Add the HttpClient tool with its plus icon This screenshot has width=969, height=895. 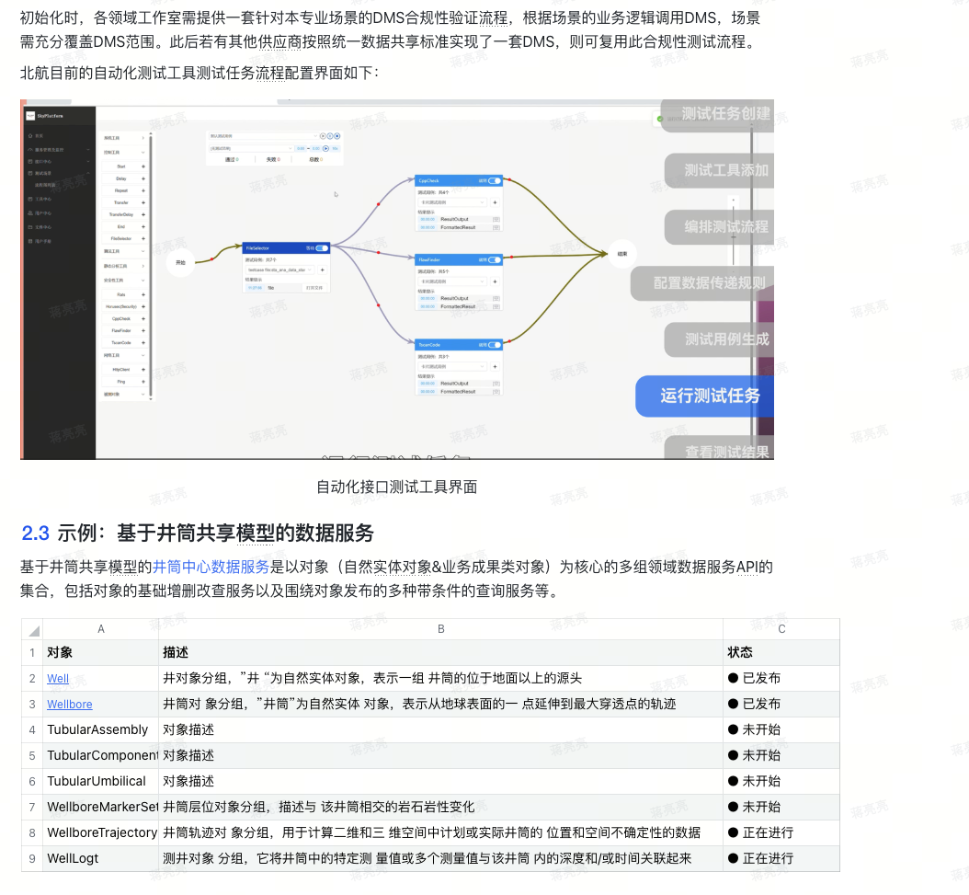click(x=143, y=369)
